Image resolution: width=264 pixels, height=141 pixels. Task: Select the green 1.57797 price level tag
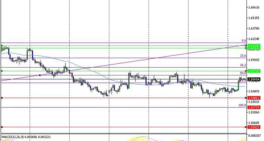[254, 71]
